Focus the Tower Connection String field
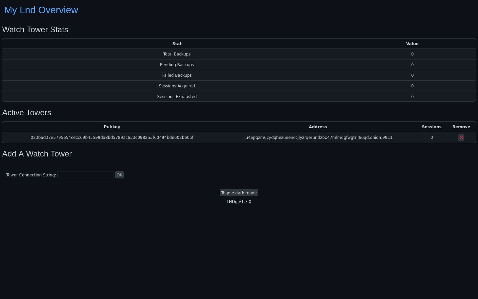This screenshot has width=478, height=299. tap(86, 175)
